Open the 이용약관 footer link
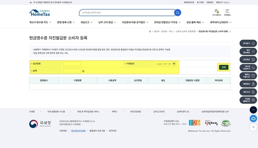Image resolution: width=258 pixels, height=148 pixels. [63, 131]
